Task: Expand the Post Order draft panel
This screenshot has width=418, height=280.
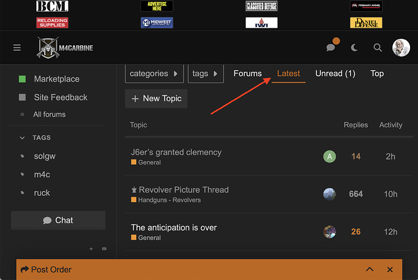Action: (x=370, y=269)
